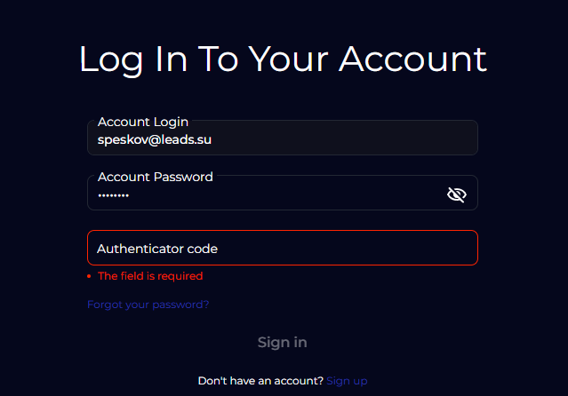Image resolution: width=568 pixels, height=396 pixels.
Task: Click the 'The field is required' error message
Action: tap(150, 276)
